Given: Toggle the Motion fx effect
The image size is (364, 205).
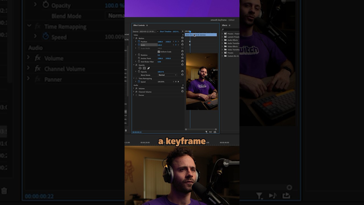Looking at the screenshot, I should (x=136, y=38).
